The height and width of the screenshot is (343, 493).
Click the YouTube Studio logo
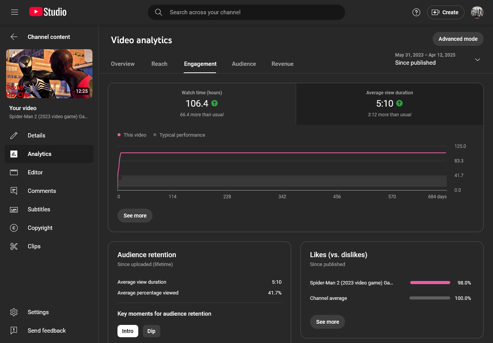48,12
